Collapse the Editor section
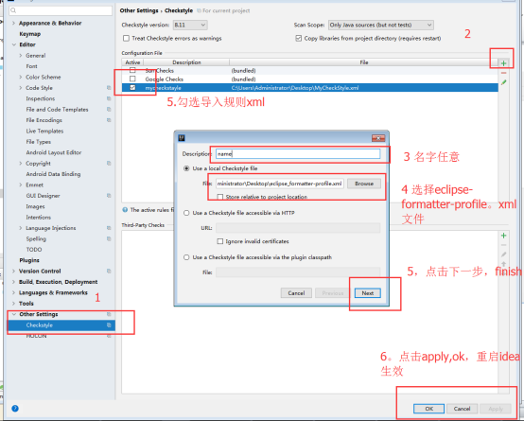This screenshot has height=421, width=524. (x=13, y=44)
